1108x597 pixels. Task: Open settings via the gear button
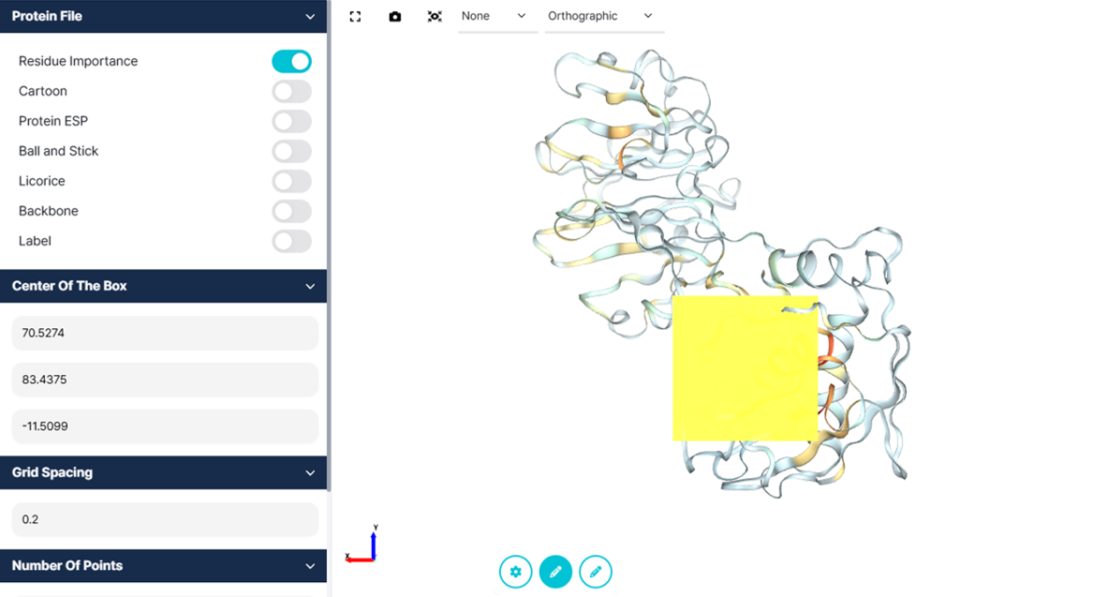[x=515, y=571]
